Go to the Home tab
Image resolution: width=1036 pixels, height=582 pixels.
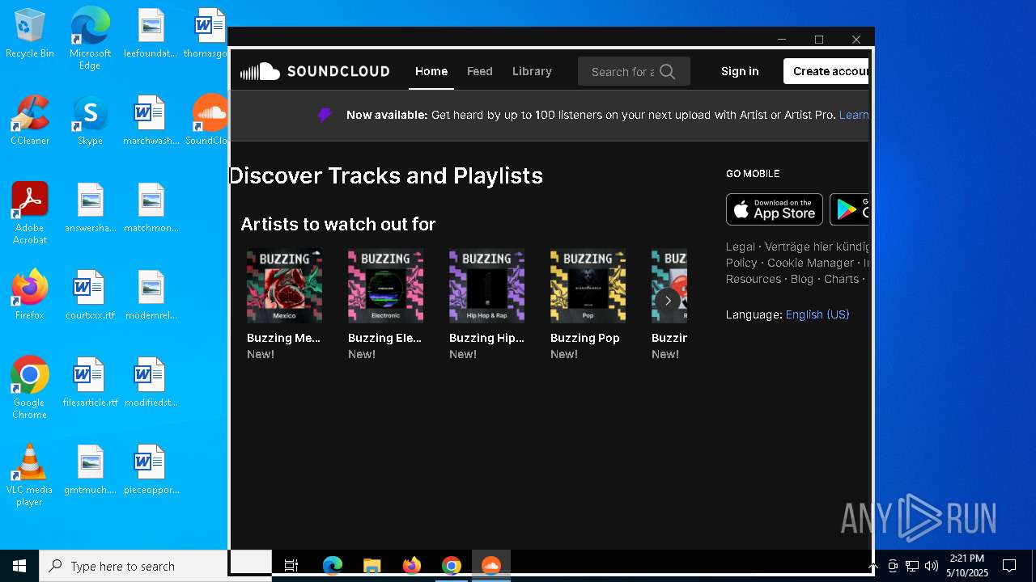(x=431, y=71)
